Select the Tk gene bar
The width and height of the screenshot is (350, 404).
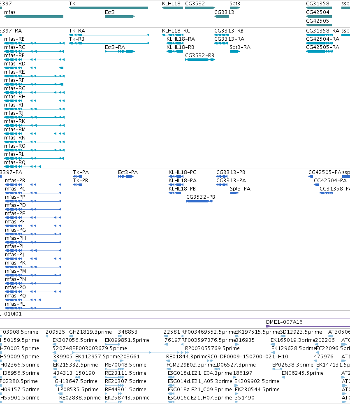click(109, 8)
